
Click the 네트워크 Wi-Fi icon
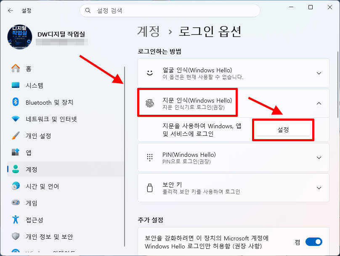tap(16, 119)
